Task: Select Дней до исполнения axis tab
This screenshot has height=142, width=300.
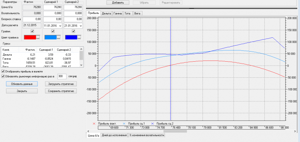Action: click(x=114, y=135)
